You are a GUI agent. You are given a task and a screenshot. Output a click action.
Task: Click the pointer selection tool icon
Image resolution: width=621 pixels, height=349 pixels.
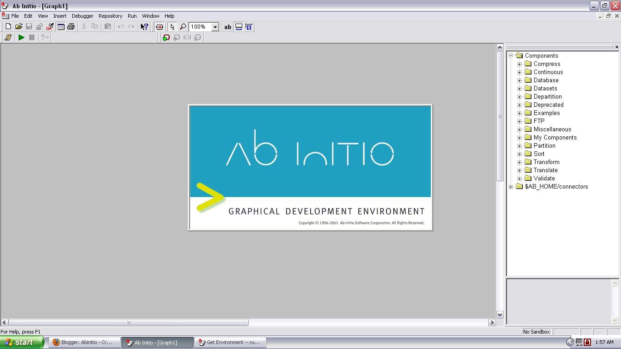172,27
